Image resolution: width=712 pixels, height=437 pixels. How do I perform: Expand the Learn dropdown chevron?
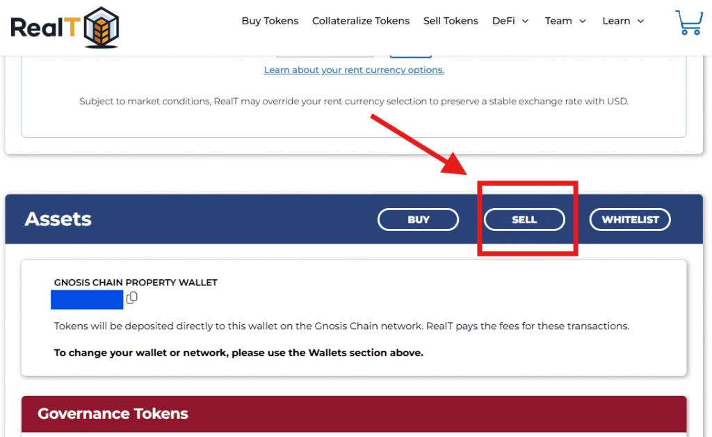pyautogui.click(x=640, y=21)
